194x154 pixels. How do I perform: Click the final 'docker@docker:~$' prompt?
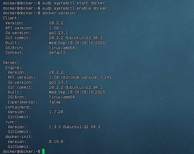pos(21,151)
